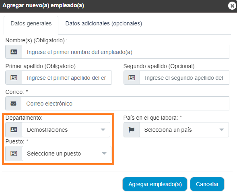Switch to the Datos generales tab
The width and height of the screenshot is (237, 193).
click(x=31, y=24)
